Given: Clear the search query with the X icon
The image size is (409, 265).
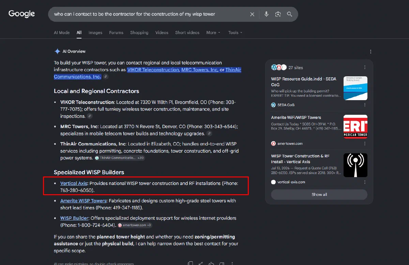Looking at the screenshot, I should (252, 14).
